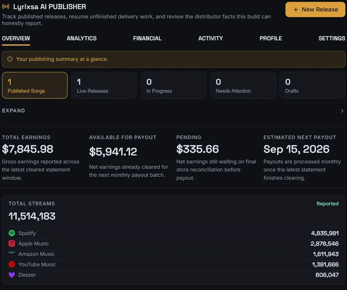Switch to the Overview tab
This screenshot has width=347, height=290.
pos(16,38)
